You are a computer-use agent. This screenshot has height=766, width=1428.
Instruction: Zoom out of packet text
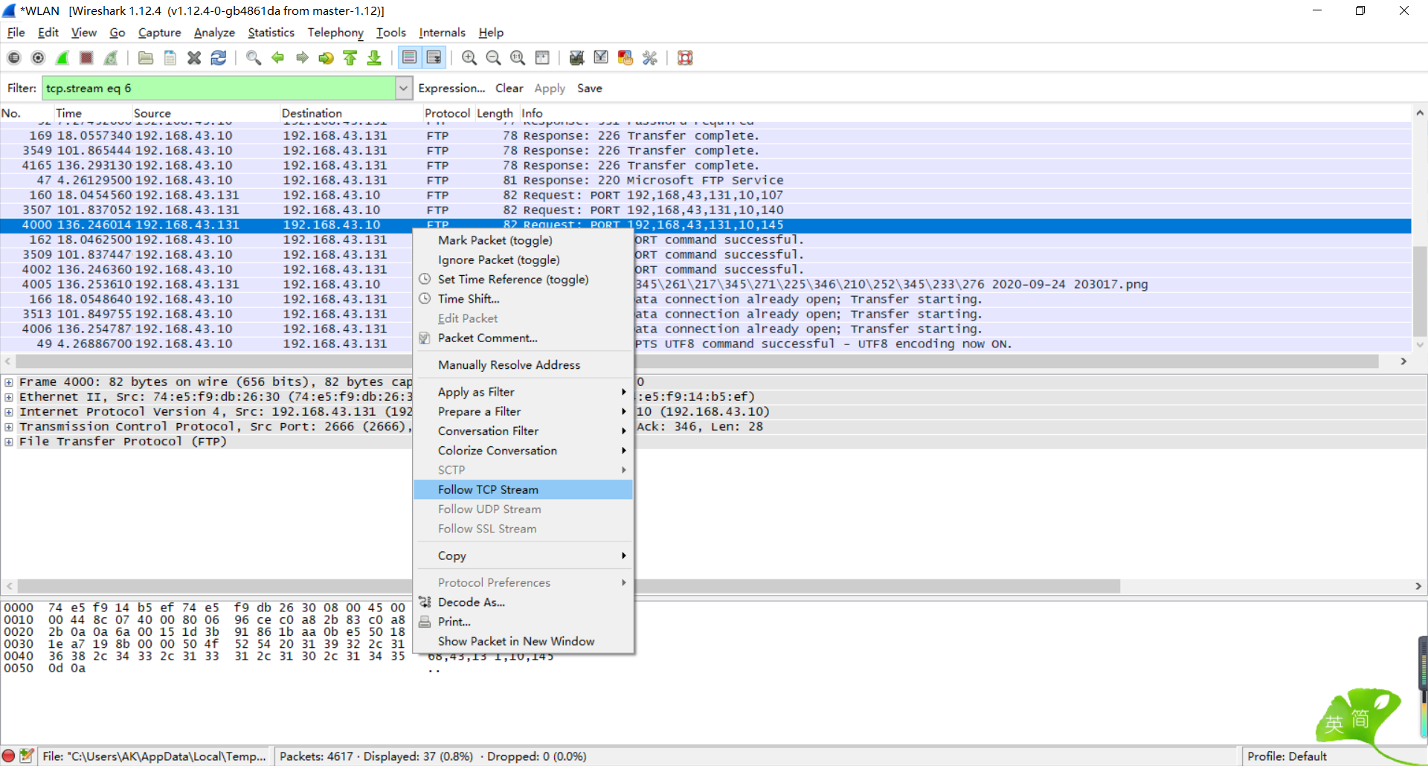(493, 58)
